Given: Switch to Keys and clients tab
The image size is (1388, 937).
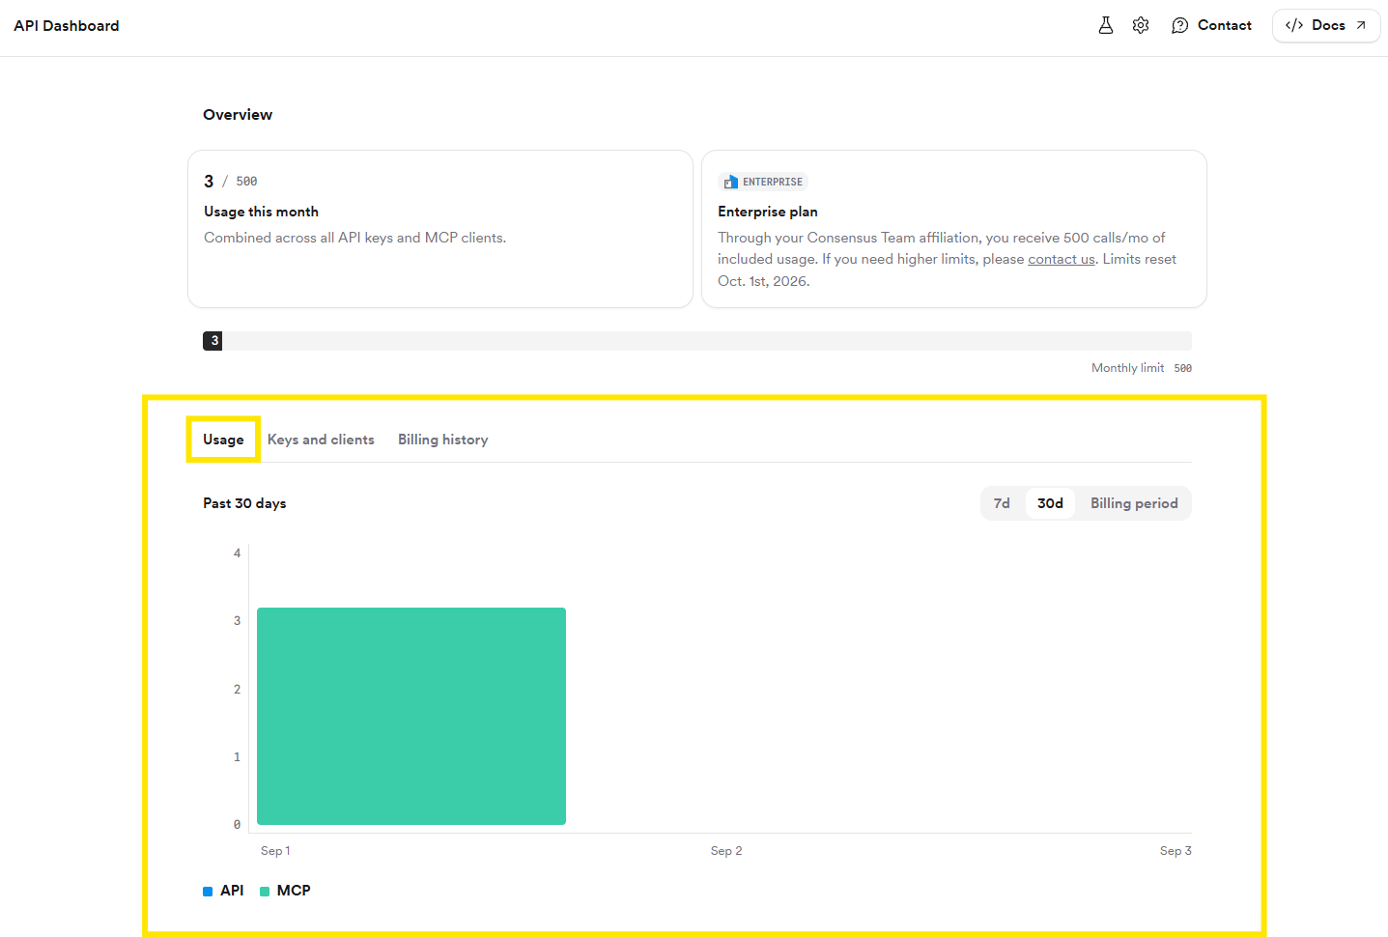Looking at the screenshot, I should tap(321, 440).
